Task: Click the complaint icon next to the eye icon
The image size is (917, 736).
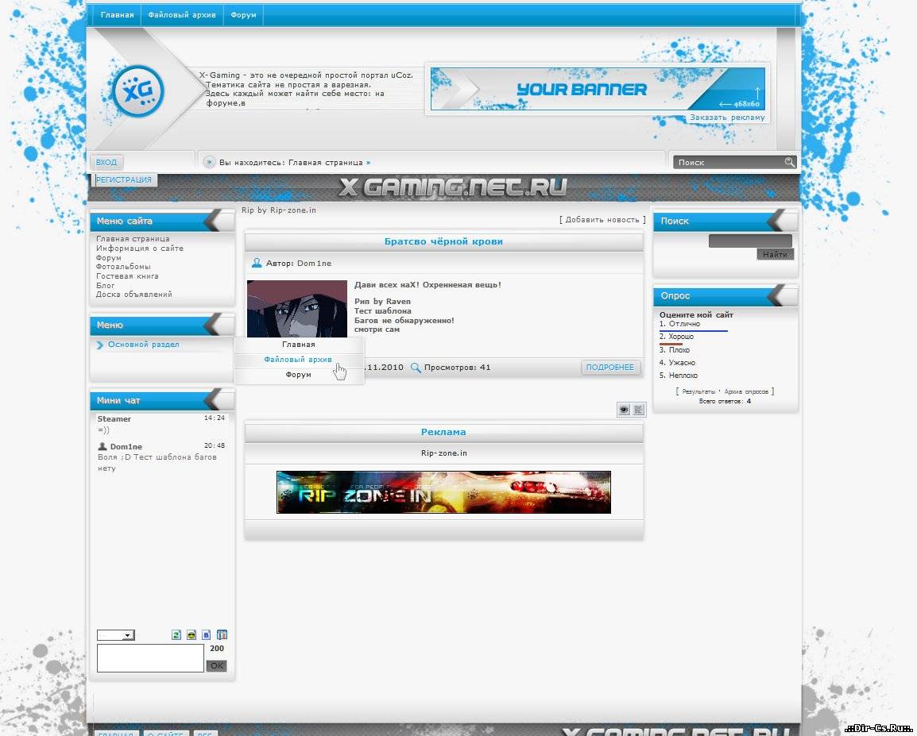Action: (636, 409)
